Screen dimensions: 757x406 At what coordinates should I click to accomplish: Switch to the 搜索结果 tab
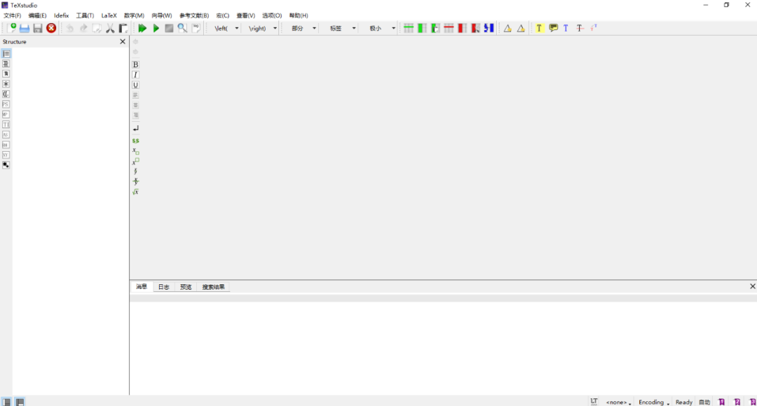pyautogui.click(x=214, y=287)
